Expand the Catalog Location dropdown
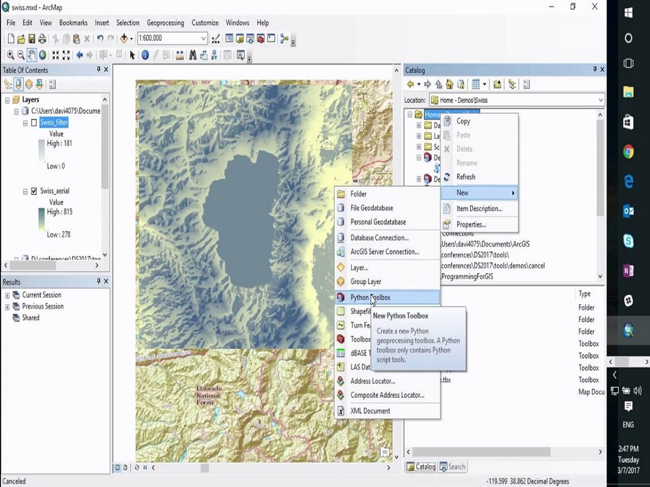This screenshot has width=650, height=487. 600,100
